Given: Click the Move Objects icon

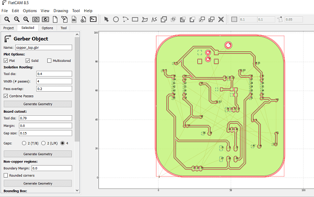Looking at the screenshot, I should [x=202, y=19].
